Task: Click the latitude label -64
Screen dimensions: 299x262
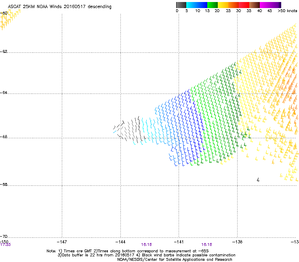Action: click(4, 92)
